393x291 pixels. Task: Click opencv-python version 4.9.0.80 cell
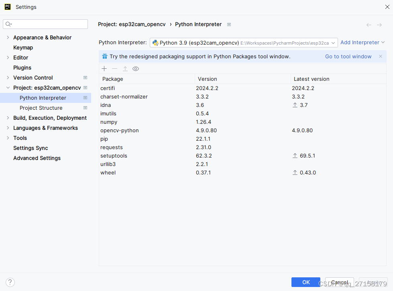(x=206, y=131)
